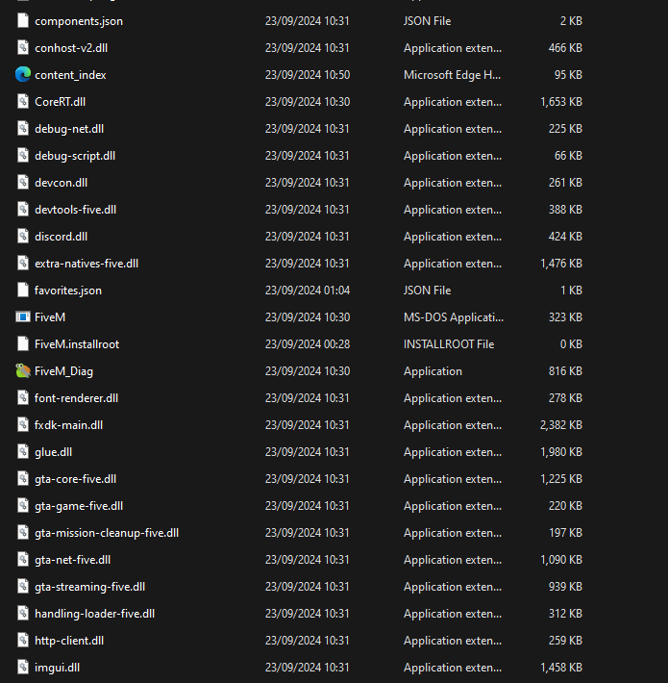Select the components.json file icon
The height and width of the screenshot is (683, 668).
click(23, 21)
